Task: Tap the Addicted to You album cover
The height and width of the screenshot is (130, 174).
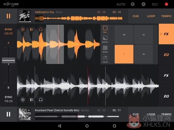Action: pos(25,16)
